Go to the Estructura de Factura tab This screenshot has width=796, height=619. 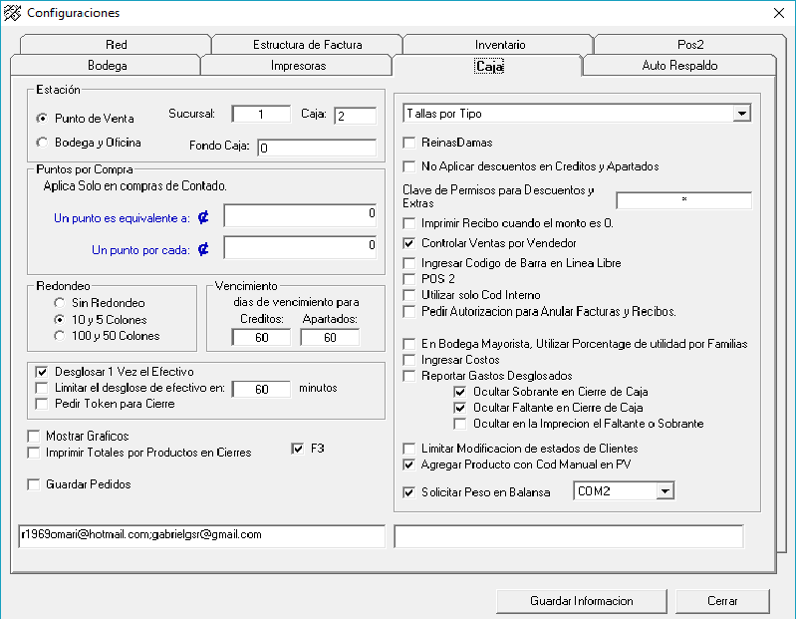pyautogui.click(x=307, y=45)
